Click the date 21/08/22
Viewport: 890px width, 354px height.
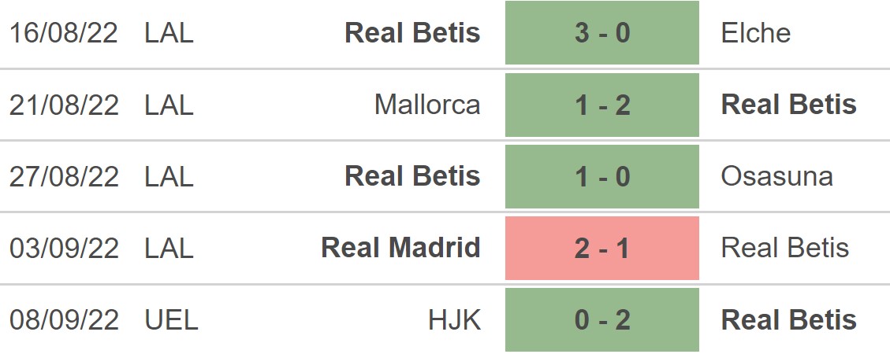pos(64,105)
